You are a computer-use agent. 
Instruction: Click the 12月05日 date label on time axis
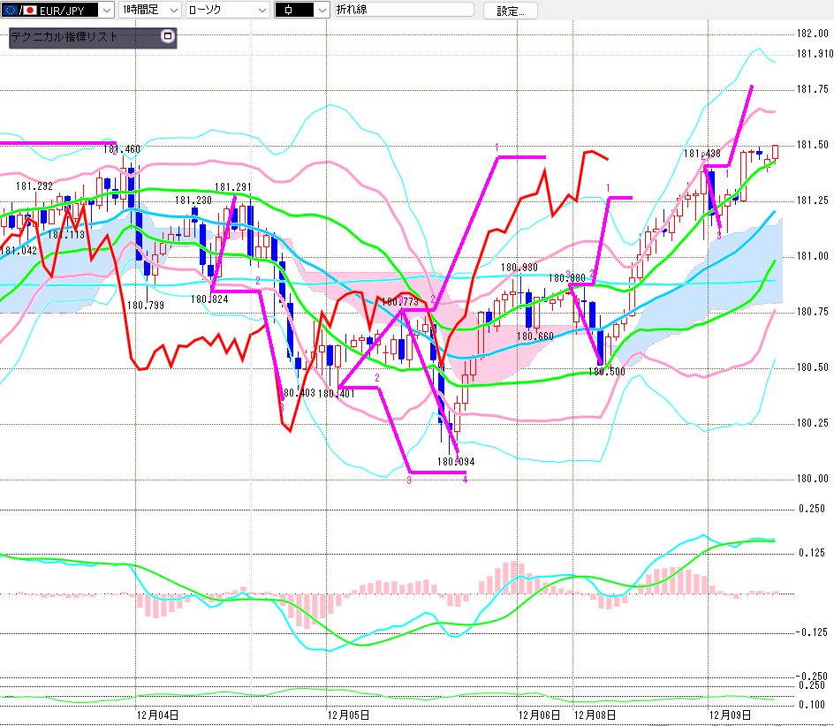(347, 715)
